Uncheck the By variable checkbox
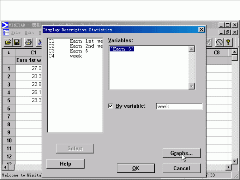 tap(111, 106)
